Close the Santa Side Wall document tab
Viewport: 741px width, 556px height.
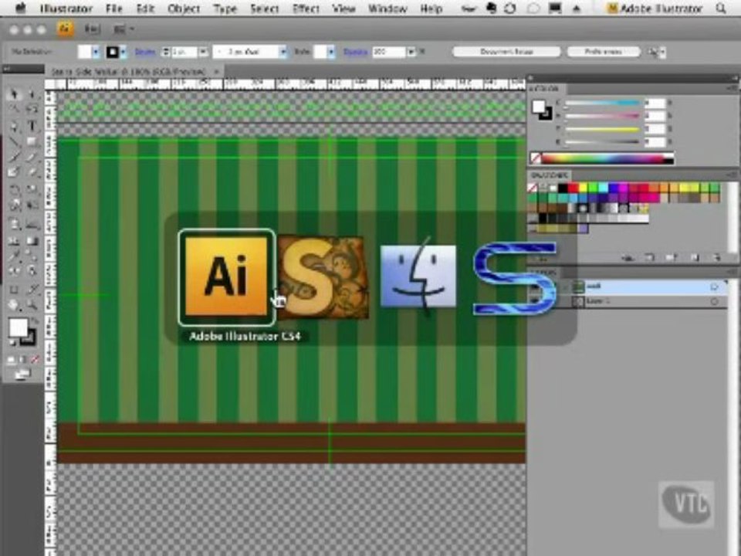(217, 72)
